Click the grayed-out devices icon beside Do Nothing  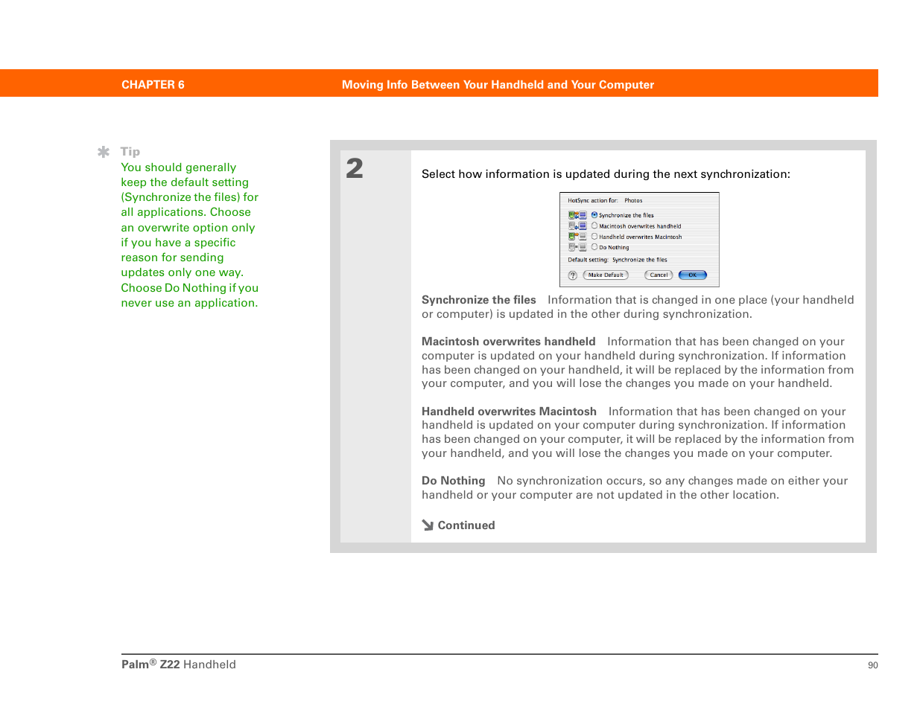point(577,247)
